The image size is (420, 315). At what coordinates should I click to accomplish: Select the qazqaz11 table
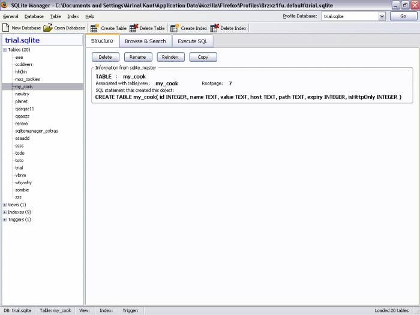pos(25,109)
